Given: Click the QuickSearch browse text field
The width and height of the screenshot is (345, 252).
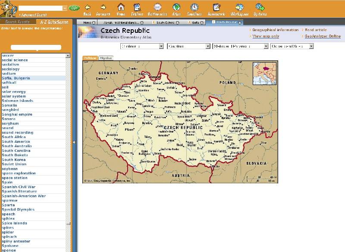Looking at the screenshot, I should tap(36, 47).
